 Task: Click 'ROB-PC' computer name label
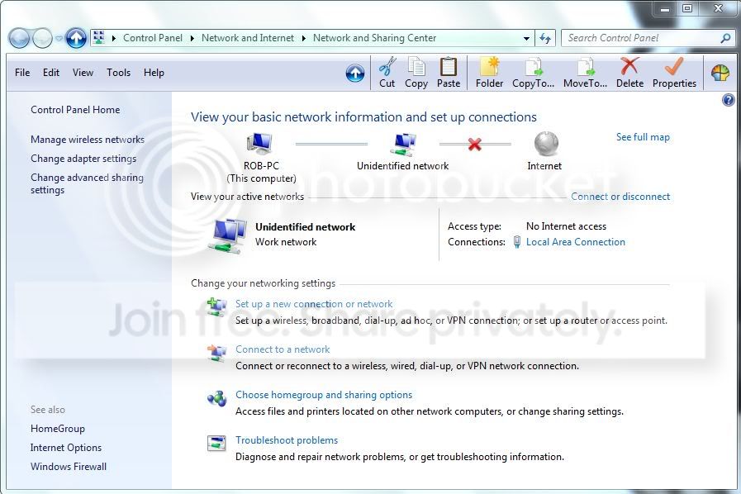pyautogui.click(x=261, y=166)
